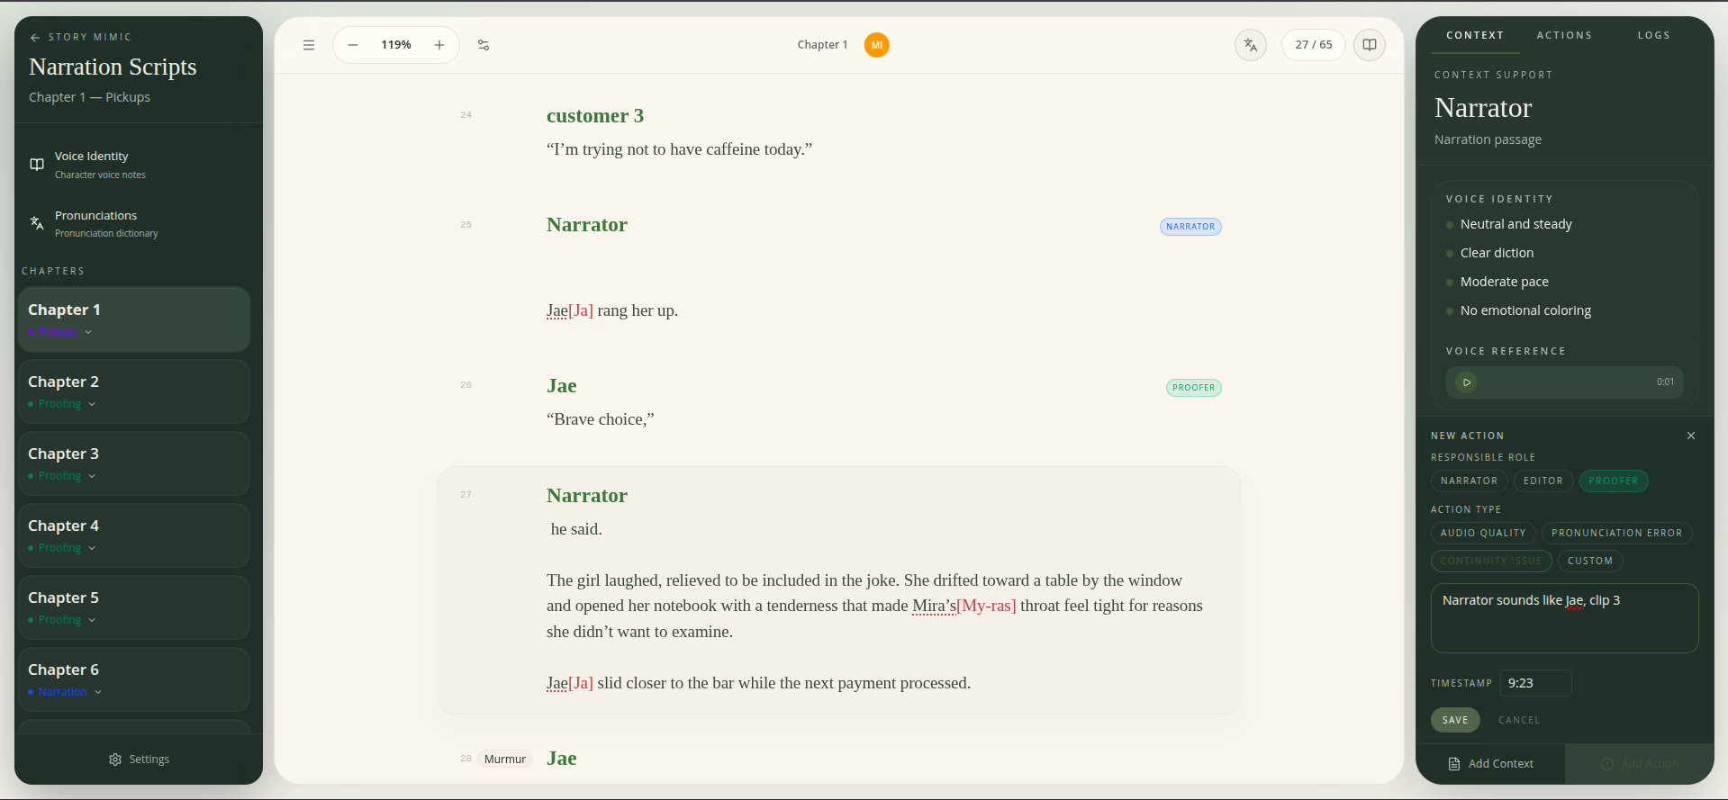The height and width of the screenshot is (800, 1728).
Task: Click the 27 / 65 line counter
Action: (x=1314, y=45)
